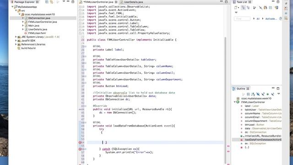Select Main.java in Package Explorer

coord(33,26)
